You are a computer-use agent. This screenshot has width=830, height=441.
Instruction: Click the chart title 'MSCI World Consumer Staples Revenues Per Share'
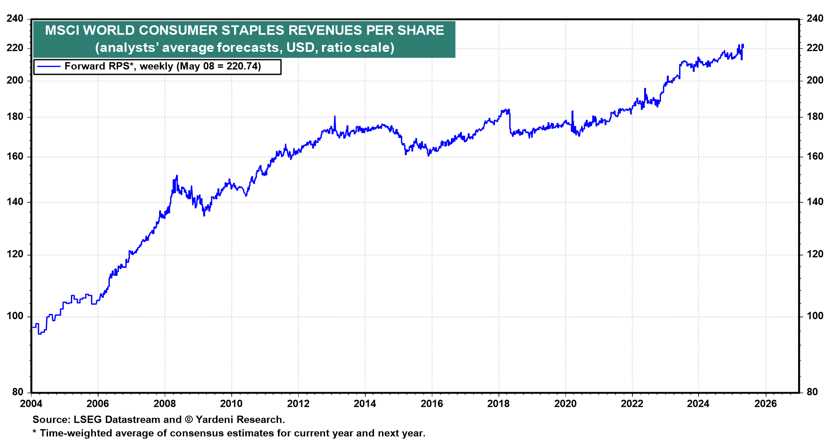pyautogui.click(x=244, y=30)
